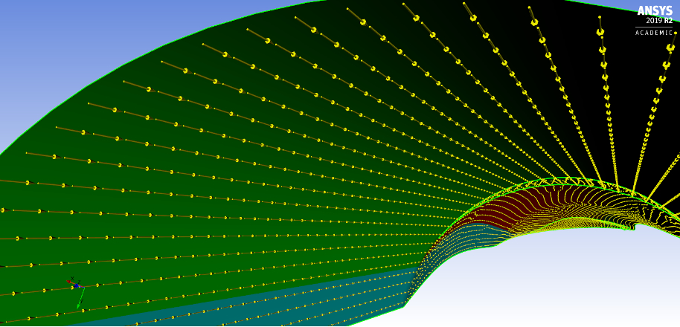Click the ANSYS logo in the corner
Image resolution: width=680 pixels, height=327 pixels.
pos(655,11)
